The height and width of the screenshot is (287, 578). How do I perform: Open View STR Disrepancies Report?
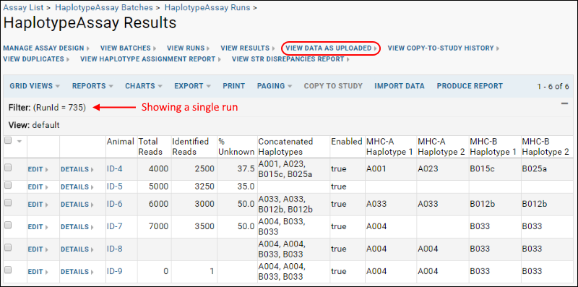click(290, 59)
